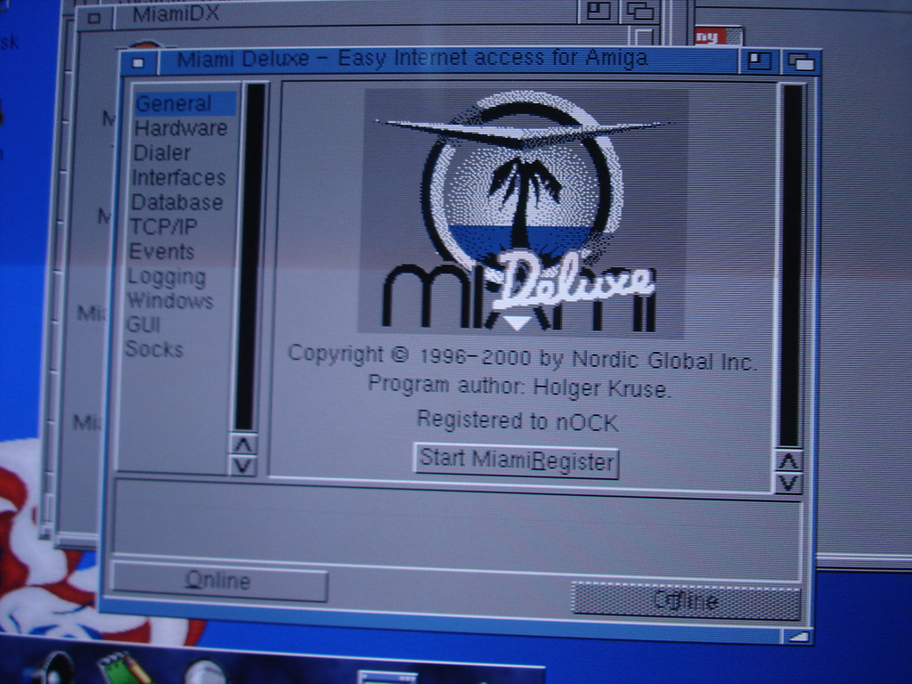Click the Nordic Global Inc. copyright line

pos(522,356)
